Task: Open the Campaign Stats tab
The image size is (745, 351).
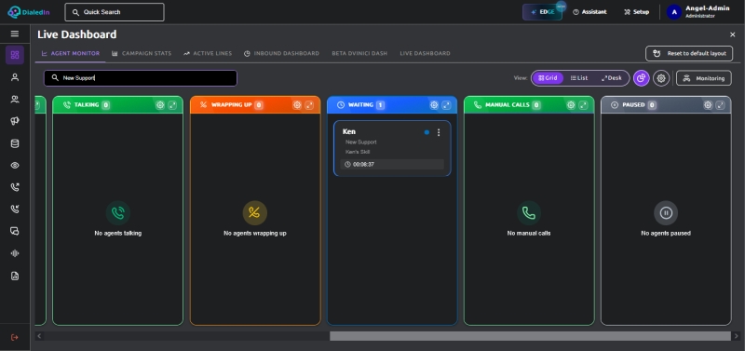Action: pos(142,54)
